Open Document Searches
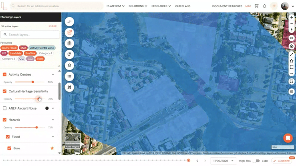The height and width of the screenshot is (166, 296). pyautogui.click(x=227, y=6)
